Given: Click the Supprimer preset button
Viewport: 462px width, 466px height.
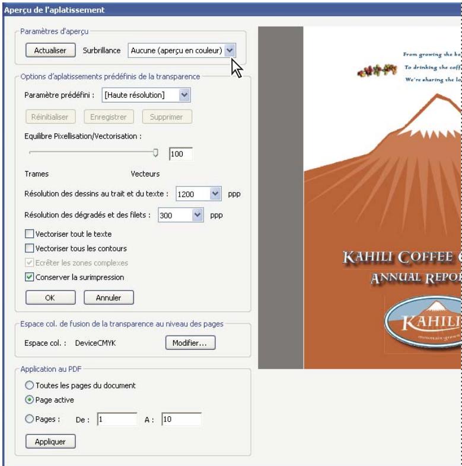Looking at the screenshot, I should 167,117.
